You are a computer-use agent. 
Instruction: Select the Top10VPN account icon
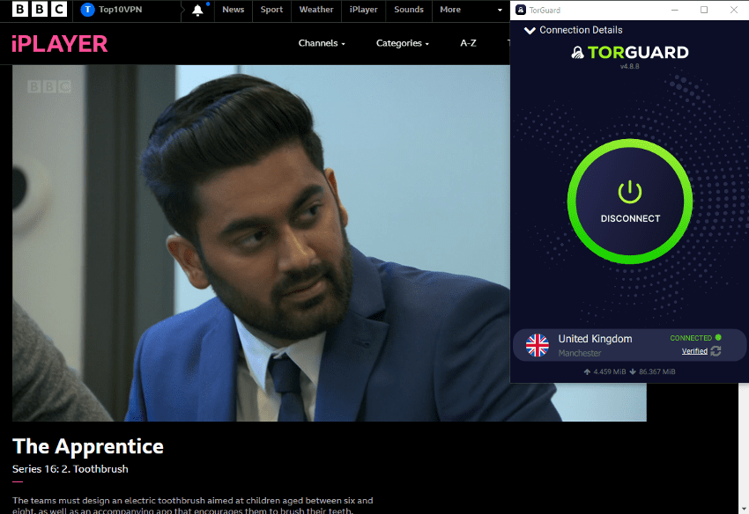(x=86, y=10)
